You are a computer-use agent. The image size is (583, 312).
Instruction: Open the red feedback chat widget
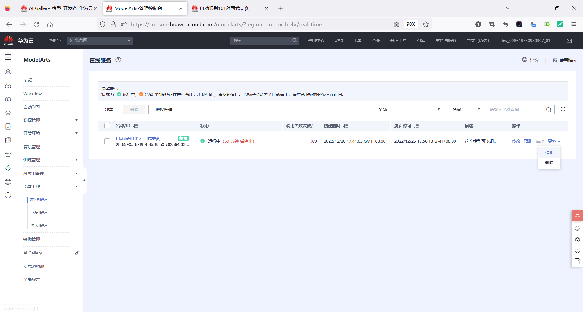[x=578, y=215]
